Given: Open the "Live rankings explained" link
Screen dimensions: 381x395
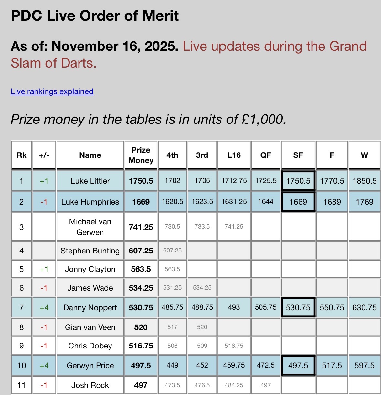Looking at the screenshot, I should pyautogui.click(x=52, y=91).
